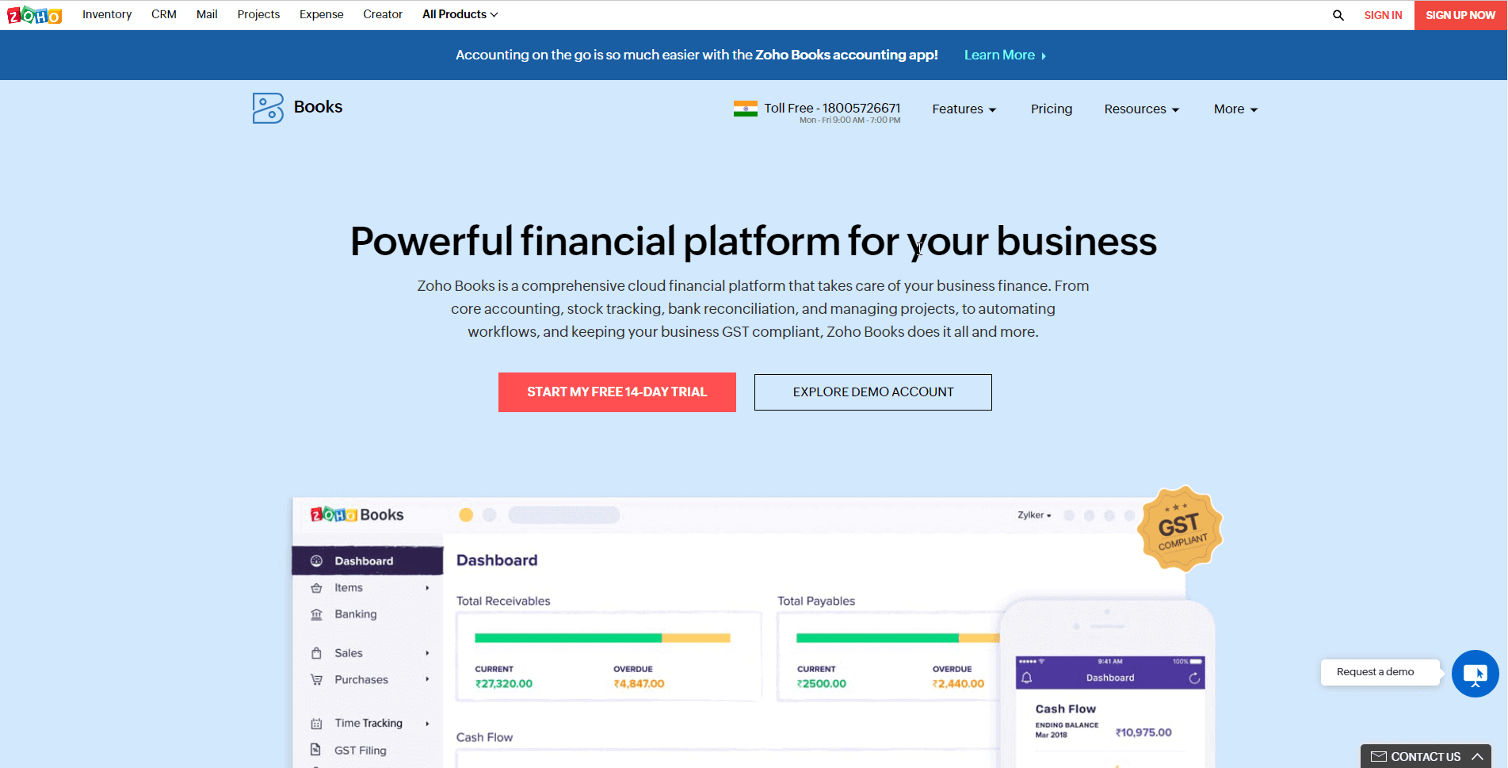
Task: Open CRM in the top menu
Action: [x=164, y=14]
